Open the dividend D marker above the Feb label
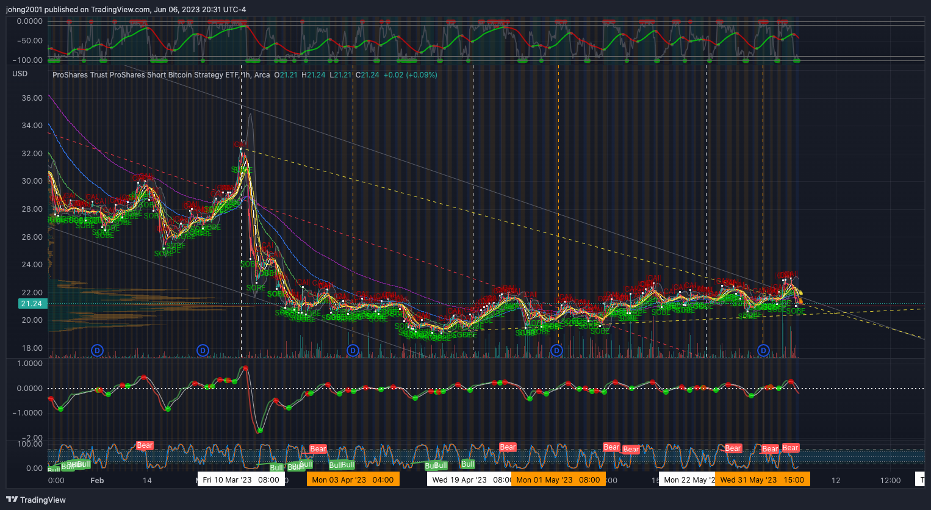Screen dimensions: 931x510 coord(97,350)
